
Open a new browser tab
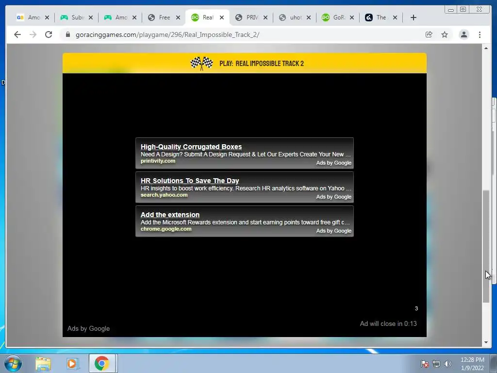pos(414,17)
